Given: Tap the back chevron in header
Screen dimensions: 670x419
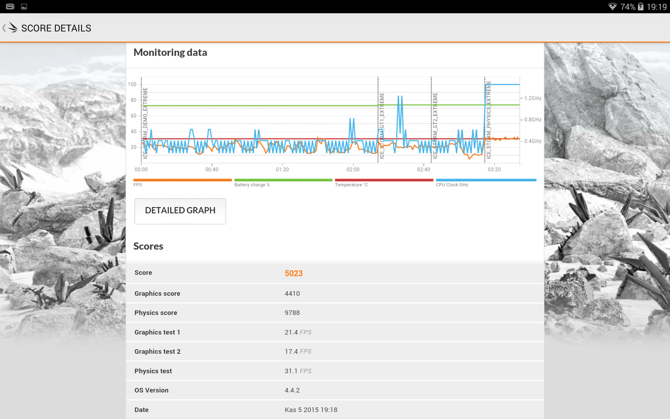Looking at the screenshot, I should coord(4,28).
